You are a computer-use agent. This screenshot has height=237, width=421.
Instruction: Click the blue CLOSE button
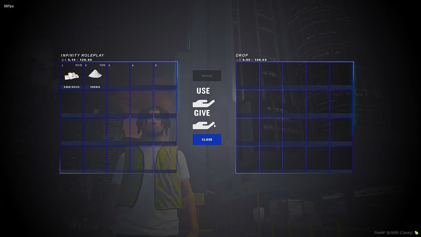(x=207, y=139)
